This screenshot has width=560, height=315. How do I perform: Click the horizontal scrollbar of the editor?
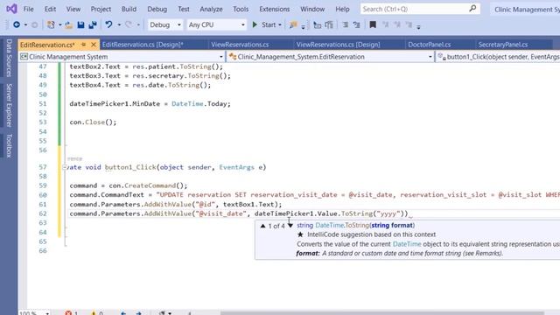(382, 313)
